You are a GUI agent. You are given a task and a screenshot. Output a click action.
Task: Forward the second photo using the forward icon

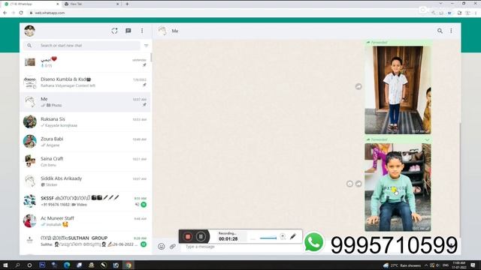(358, 184)
